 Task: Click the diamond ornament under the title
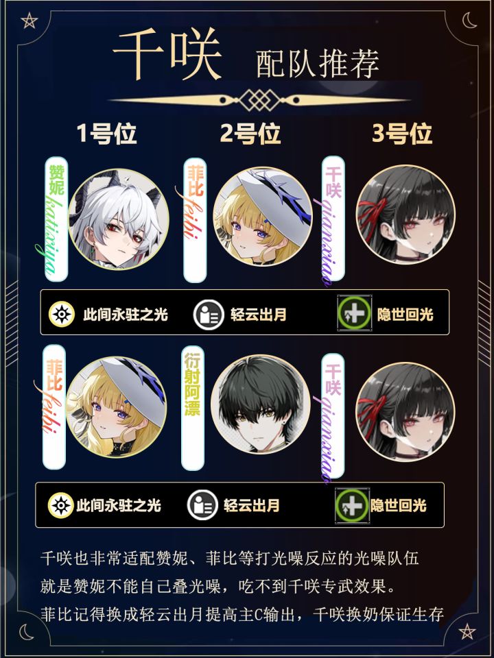259,100
